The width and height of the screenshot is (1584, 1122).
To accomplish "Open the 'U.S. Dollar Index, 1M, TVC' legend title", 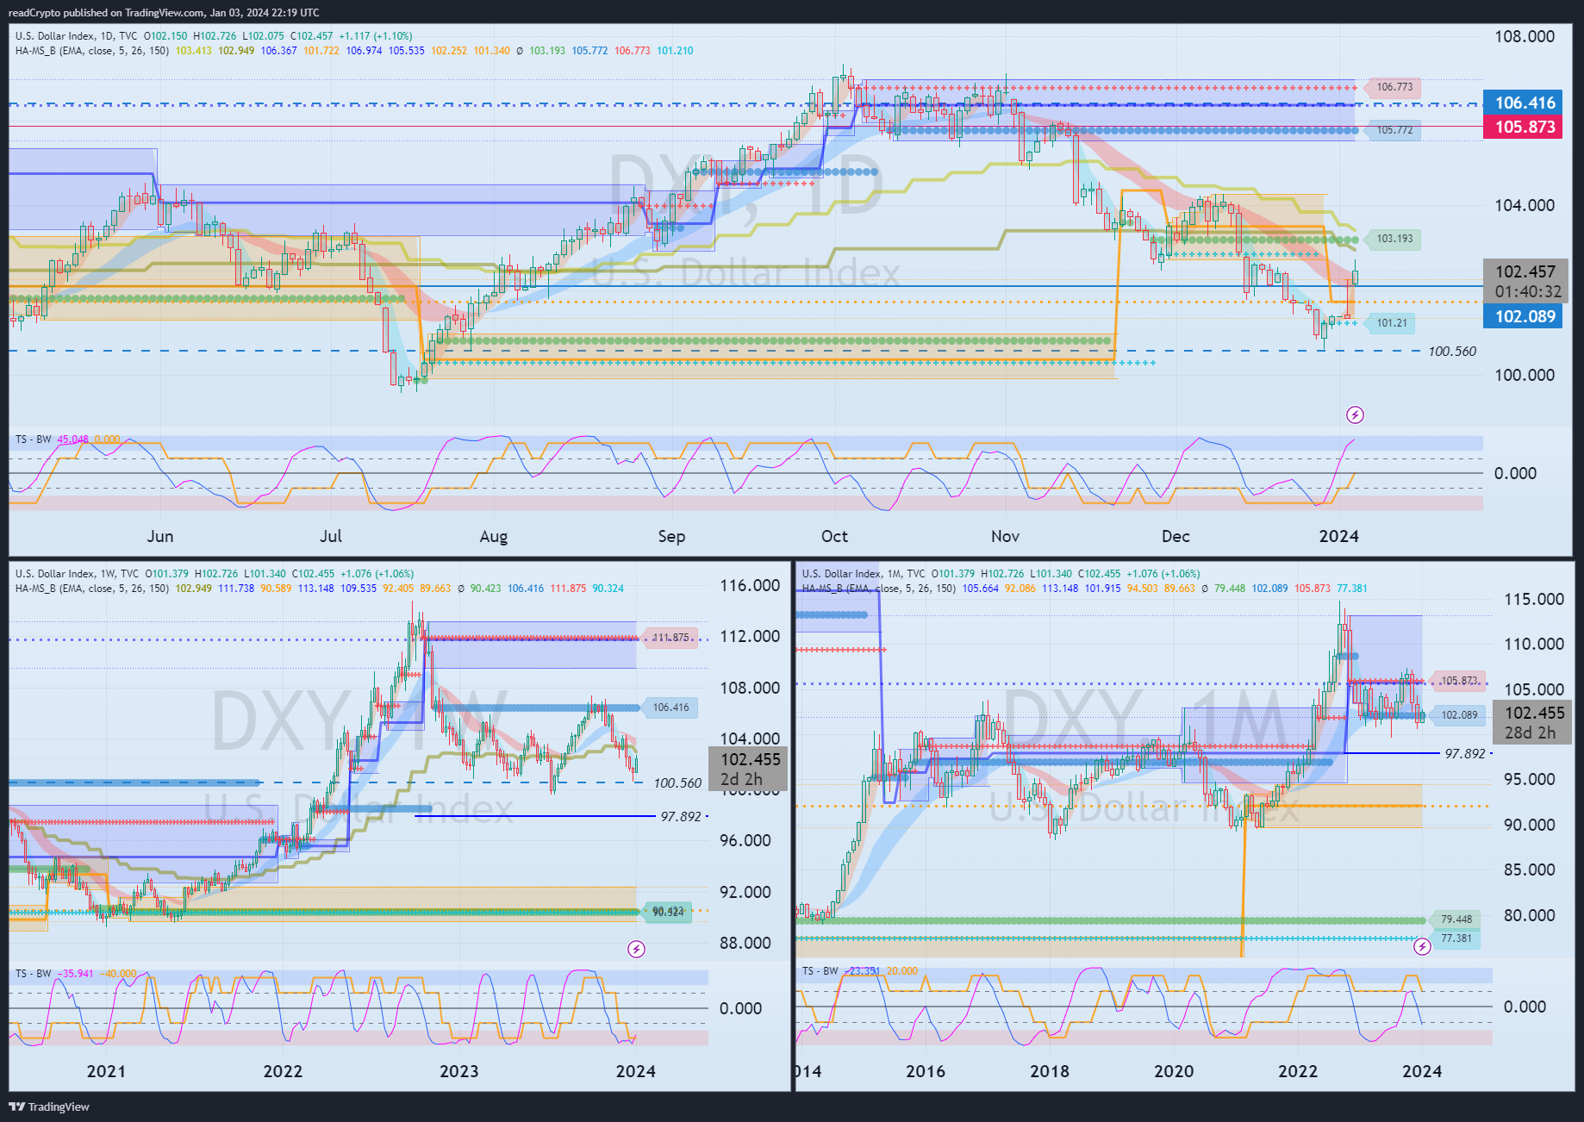I will [864, 574].
